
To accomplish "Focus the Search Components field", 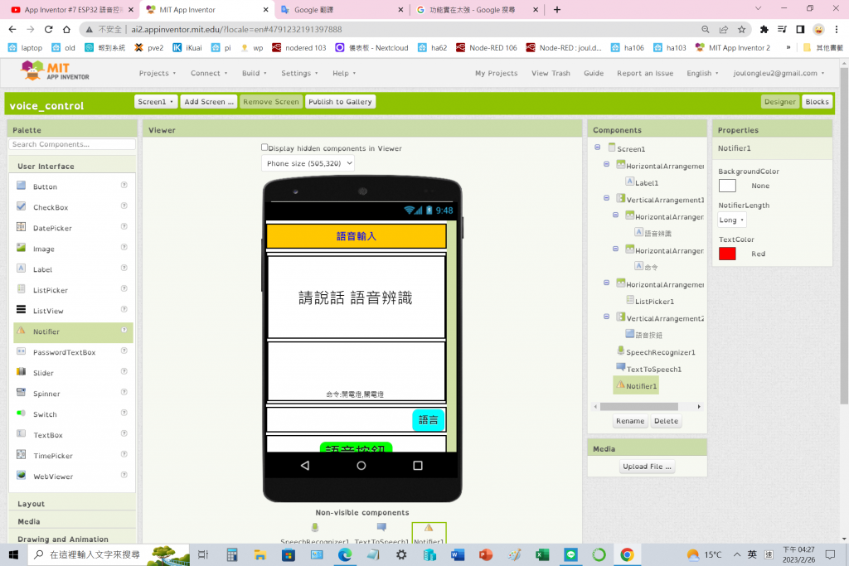I will (x=72, y=144).
